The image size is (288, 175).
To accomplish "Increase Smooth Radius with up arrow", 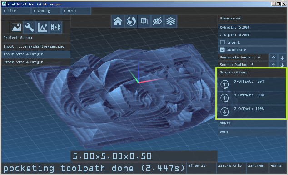I will pos(273,64).
